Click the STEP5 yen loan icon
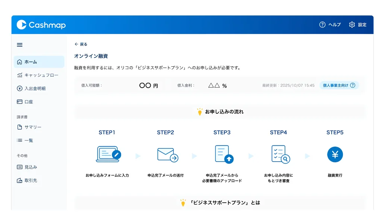This screenshot has width=385, height=217. pyautogui.click(x=335, y=154)
